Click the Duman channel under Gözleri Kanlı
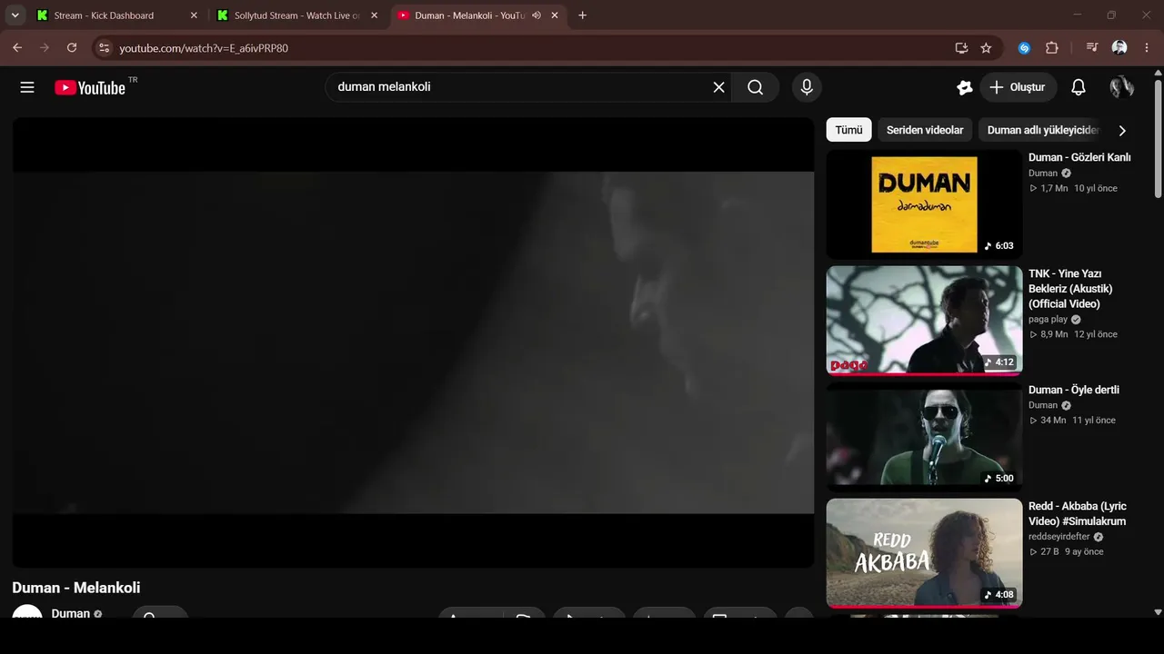The image size is (1164, 654). pyautogui.click(x=1043, y=173)
